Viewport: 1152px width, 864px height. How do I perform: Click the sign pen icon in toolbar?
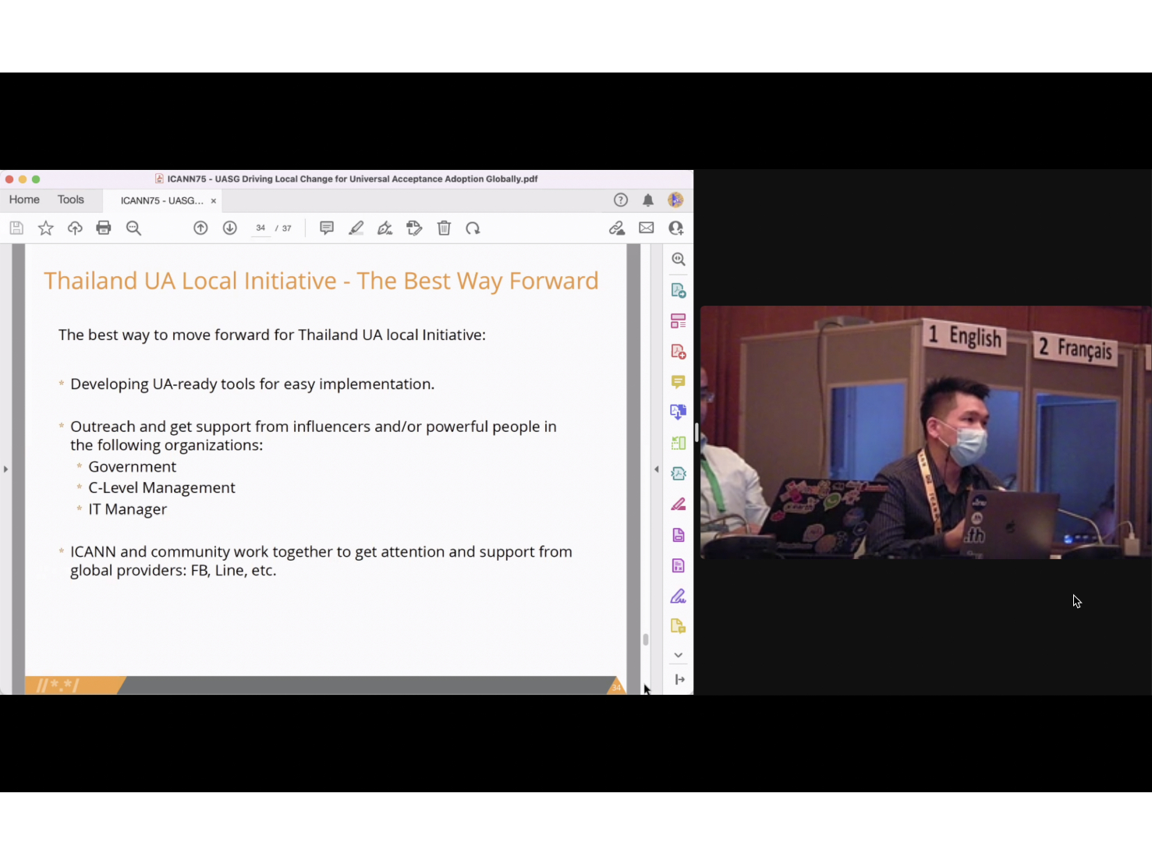click(x=385, y=228)
